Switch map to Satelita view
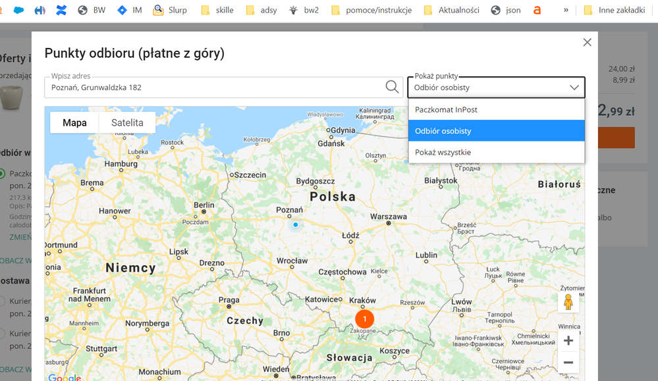 coord(127,123)
